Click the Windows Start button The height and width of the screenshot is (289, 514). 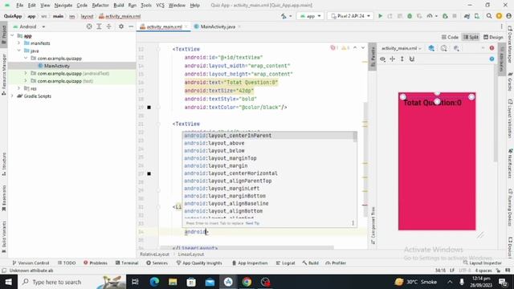pos(8,282)
